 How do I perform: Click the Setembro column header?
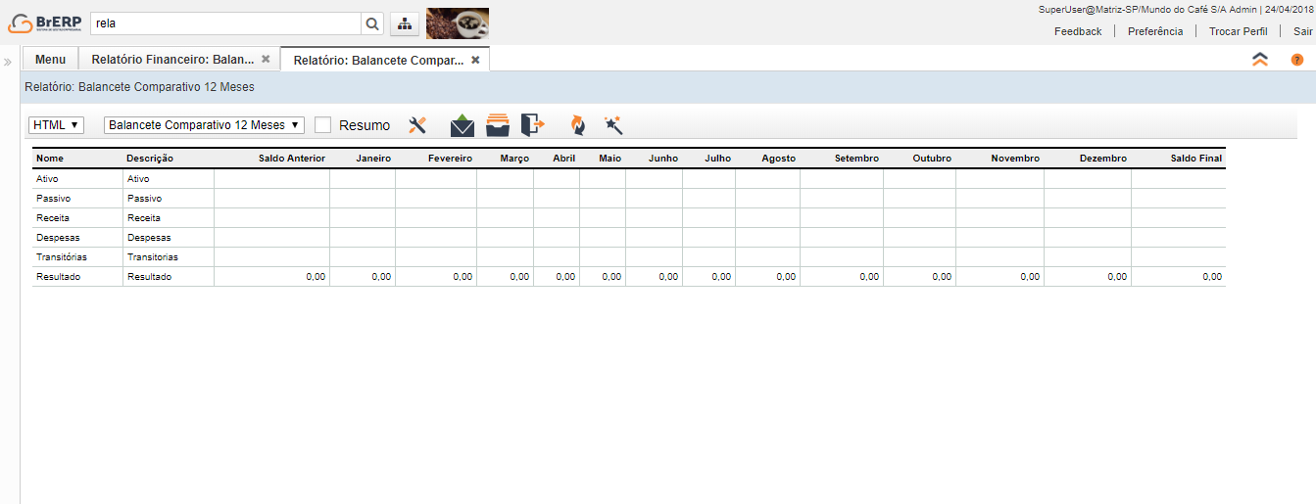coord(856,158)
